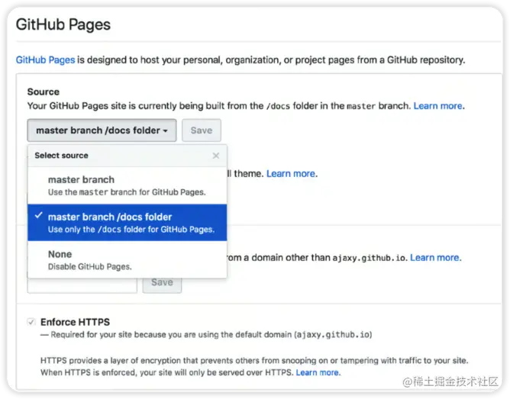This screenshot has width=510, height=399.
Task: Click 'Use only the /docs folder' description text
Action: 131,230
